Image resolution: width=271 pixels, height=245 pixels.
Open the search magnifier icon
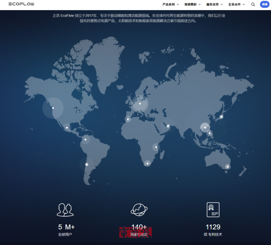tap(253, 4)
